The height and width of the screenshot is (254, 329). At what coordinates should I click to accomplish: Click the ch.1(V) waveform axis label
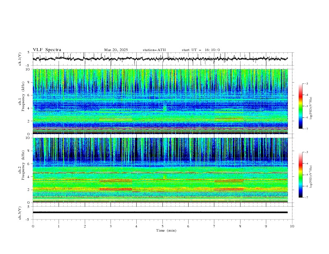(x=20, y=59)
